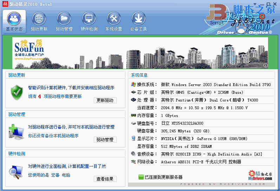Select the 512 MBytes of DDR2 SDRAM value
The height and width of the screenshot is (191, 280).
[186, 146]
